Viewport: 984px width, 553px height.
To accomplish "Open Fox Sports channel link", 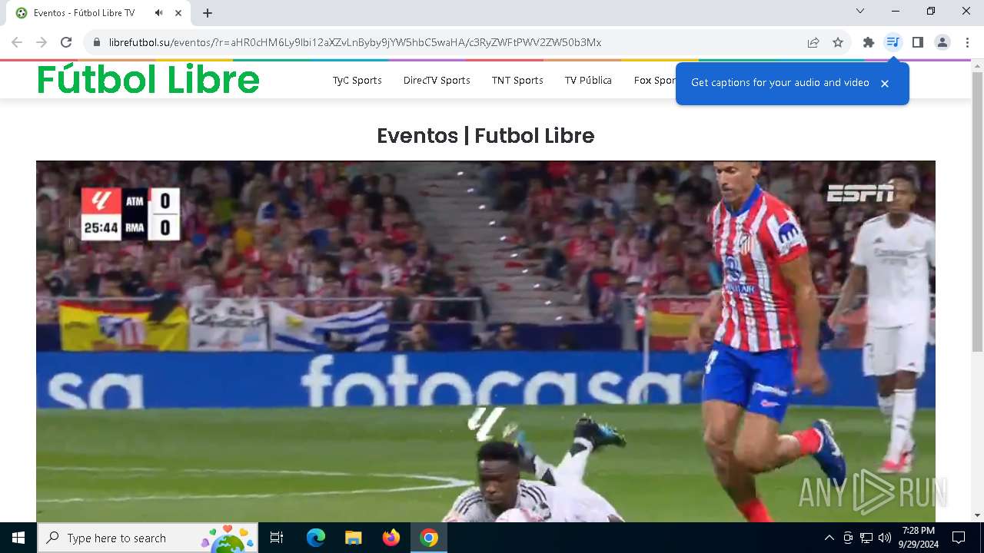I will 654,80.
